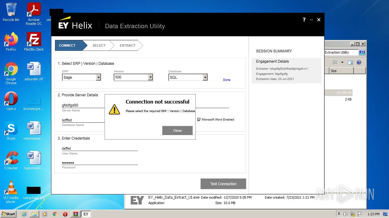Click the Size column header in Explorer

tap(342, 71)
